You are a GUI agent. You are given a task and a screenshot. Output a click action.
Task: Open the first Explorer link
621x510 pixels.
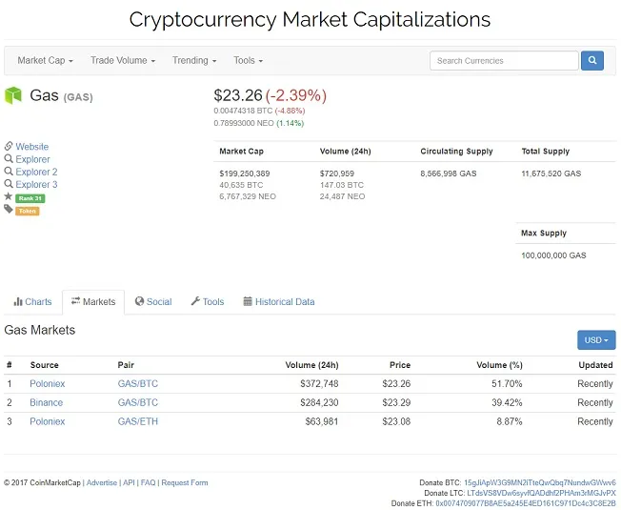point(33,159)
